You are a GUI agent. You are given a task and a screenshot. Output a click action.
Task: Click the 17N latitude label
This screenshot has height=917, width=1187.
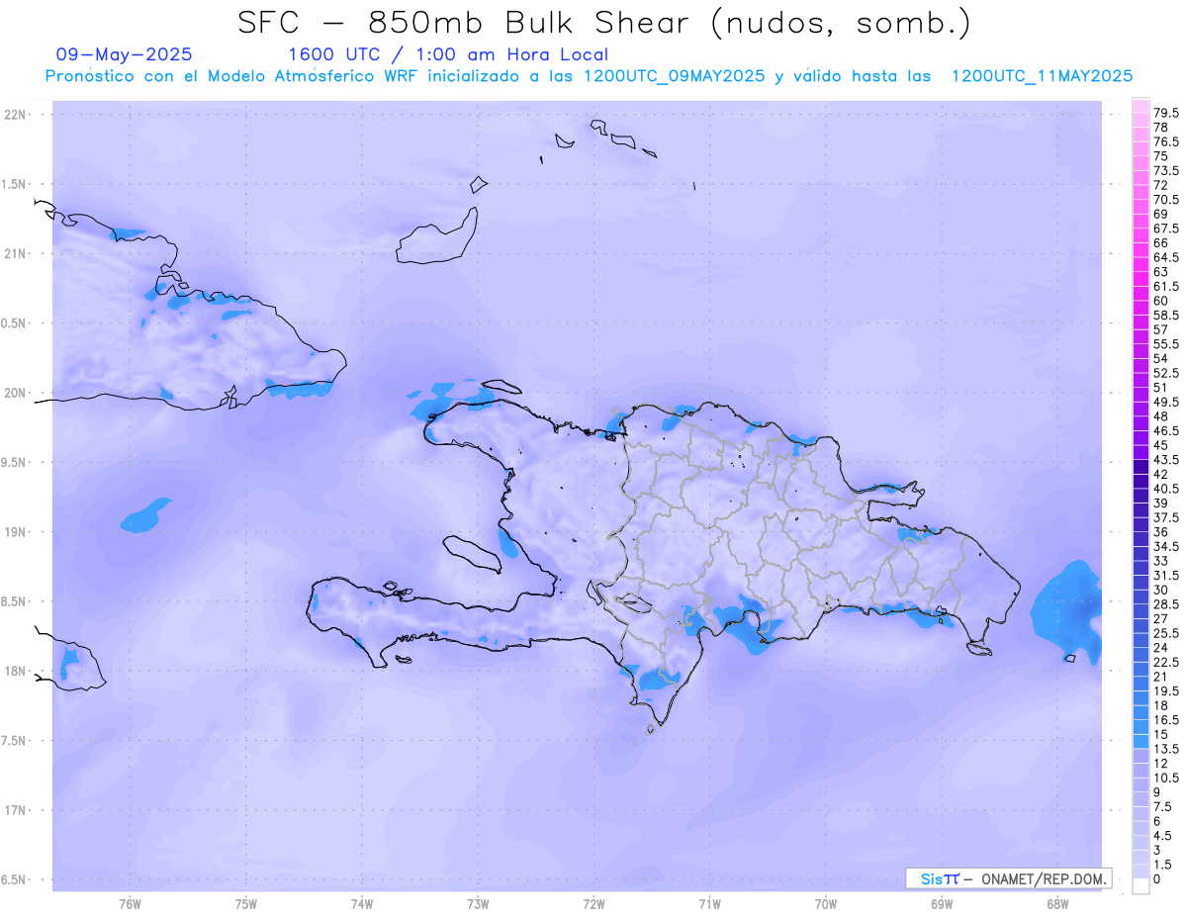click(x=16, y=810)
